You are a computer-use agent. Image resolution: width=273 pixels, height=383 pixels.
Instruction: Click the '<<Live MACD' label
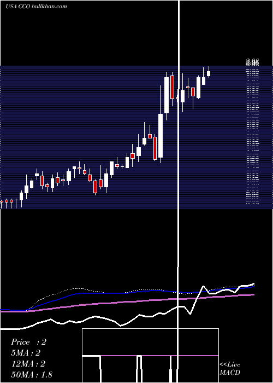click(230, 368)
